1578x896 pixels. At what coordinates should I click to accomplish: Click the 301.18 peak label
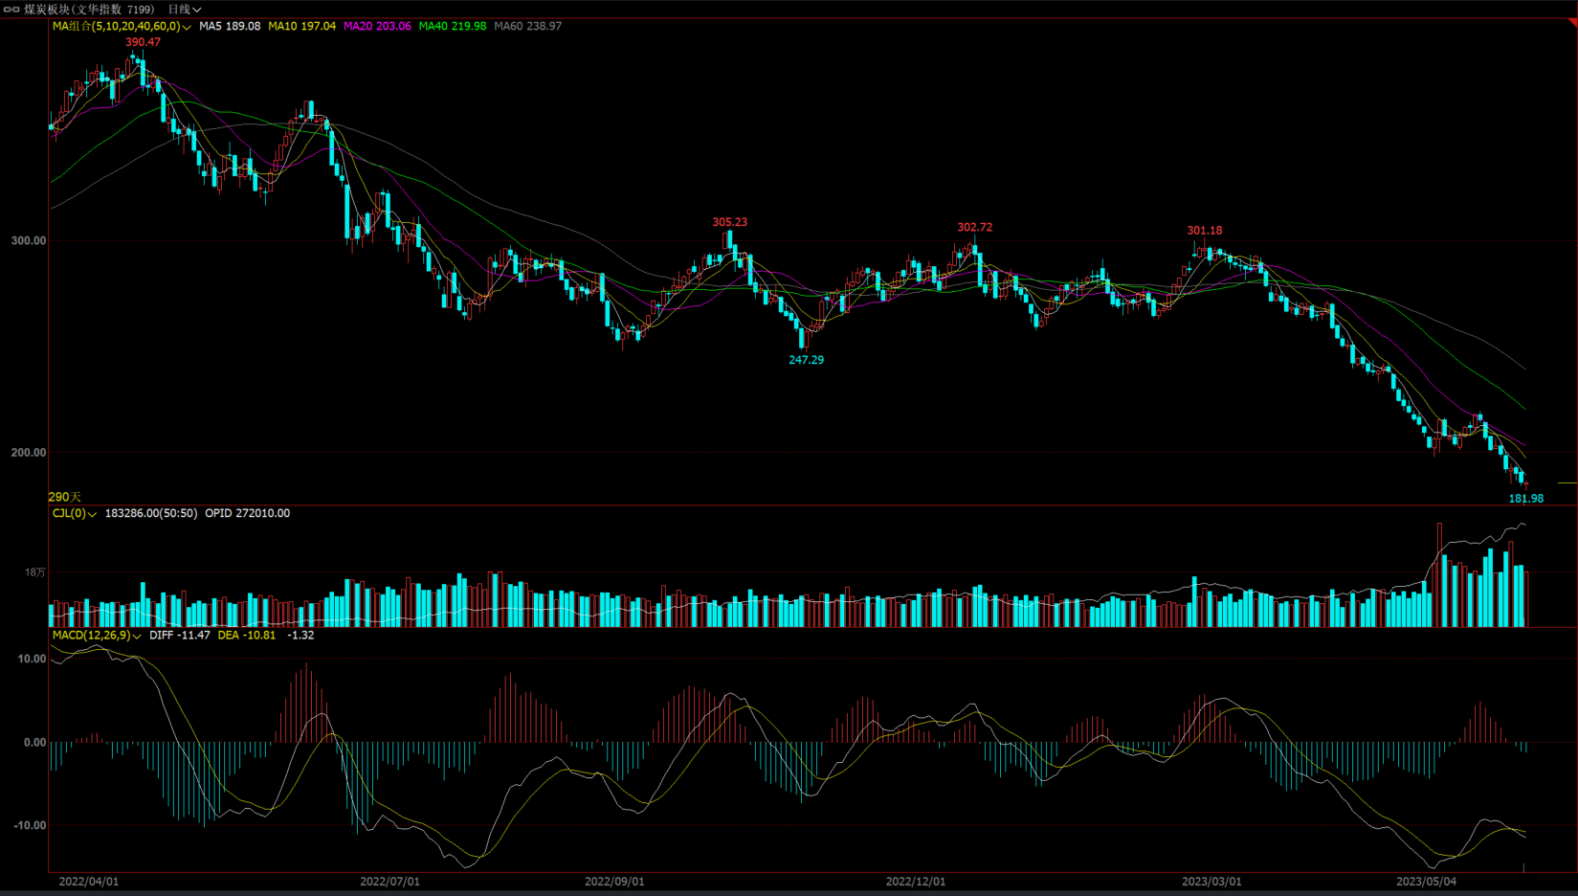(x=1205, y=230)
